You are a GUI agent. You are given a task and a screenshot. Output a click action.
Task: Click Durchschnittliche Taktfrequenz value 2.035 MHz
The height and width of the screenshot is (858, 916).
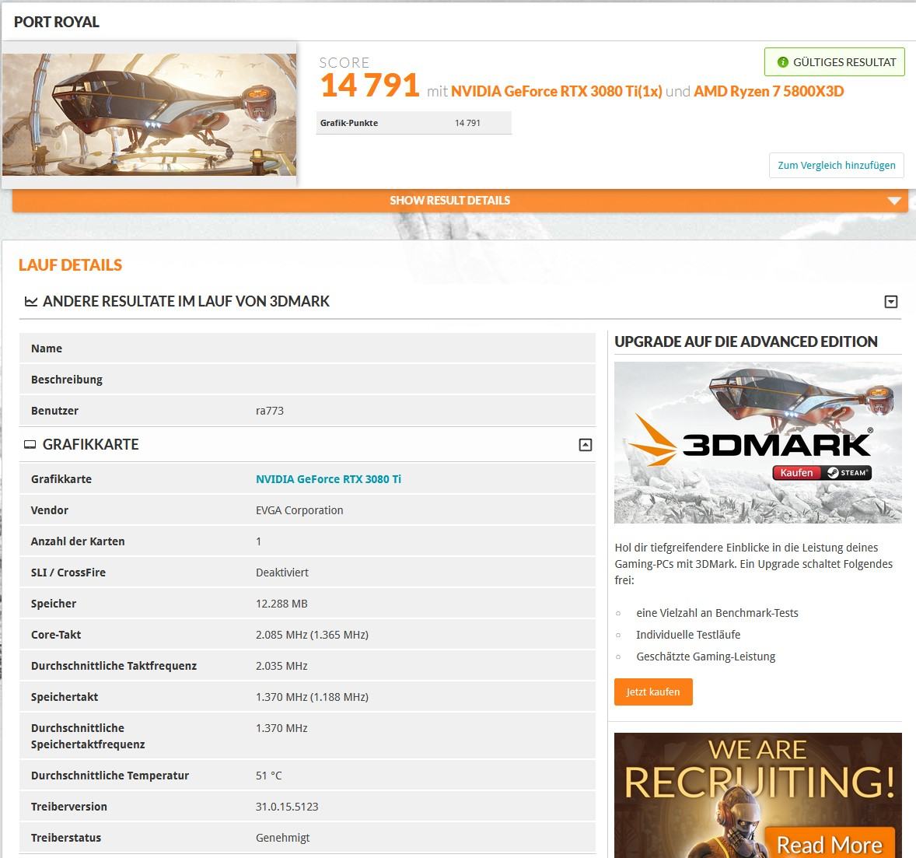click(281, 666)
